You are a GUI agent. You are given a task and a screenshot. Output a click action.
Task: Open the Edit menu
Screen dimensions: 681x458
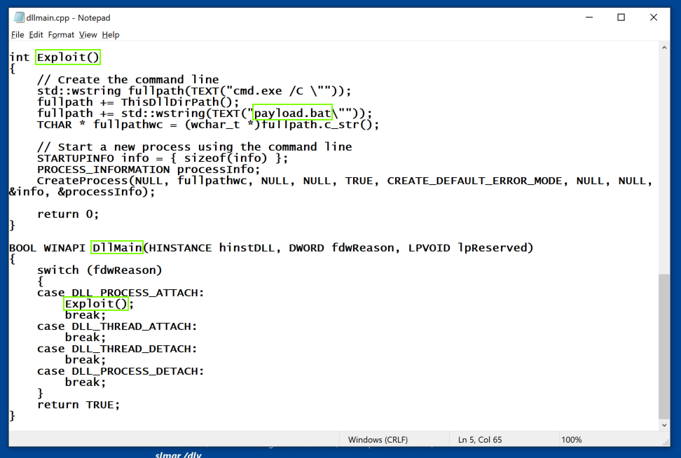[x=36, y=35]
